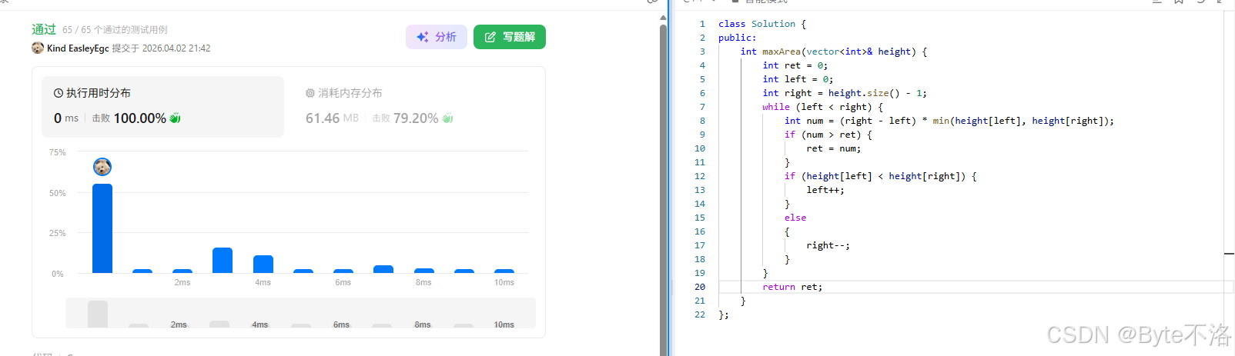Click the maxArea function signature line
The width and height of the screenshot is (1235, 356).
click(834, 52)
